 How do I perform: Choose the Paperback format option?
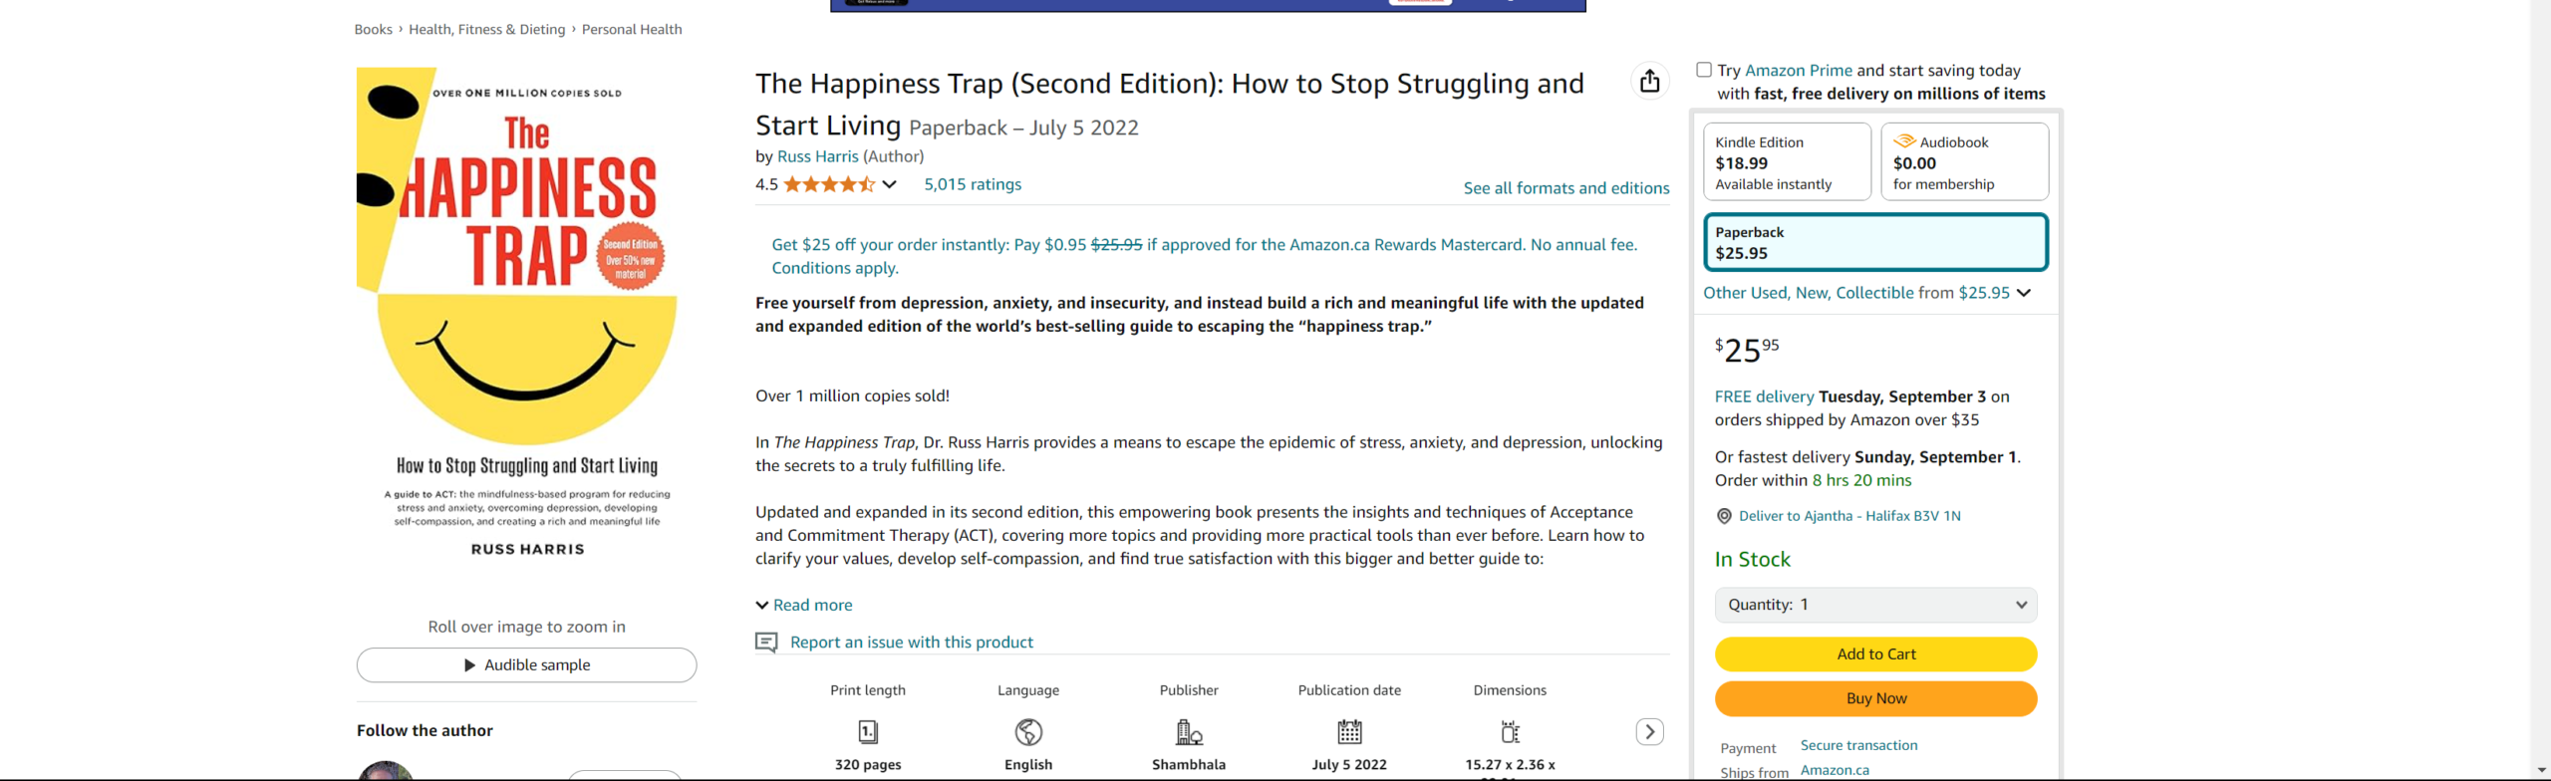point(1875,242)
